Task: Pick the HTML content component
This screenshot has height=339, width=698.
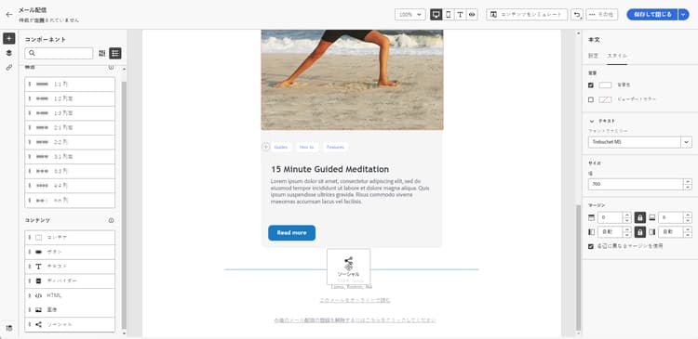Action: click(70, 295)
